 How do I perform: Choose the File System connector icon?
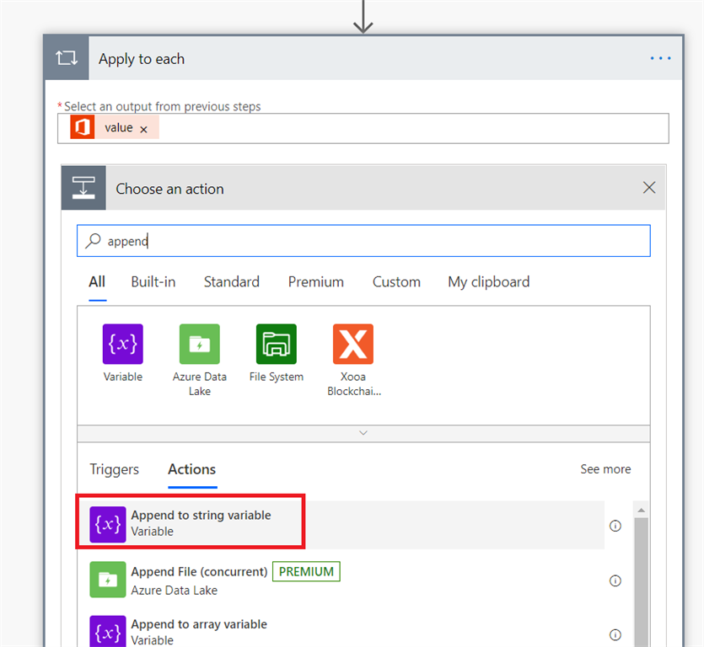pos(276,344)
